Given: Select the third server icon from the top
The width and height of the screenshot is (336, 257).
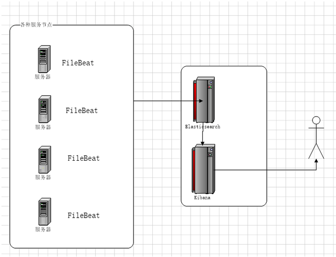Looking at the screenshot, I should [x=44, y=159].
